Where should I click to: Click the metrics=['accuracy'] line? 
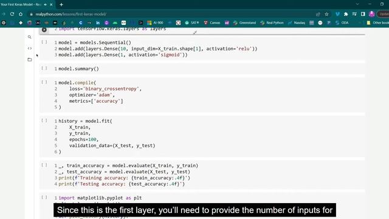point(96,101)
